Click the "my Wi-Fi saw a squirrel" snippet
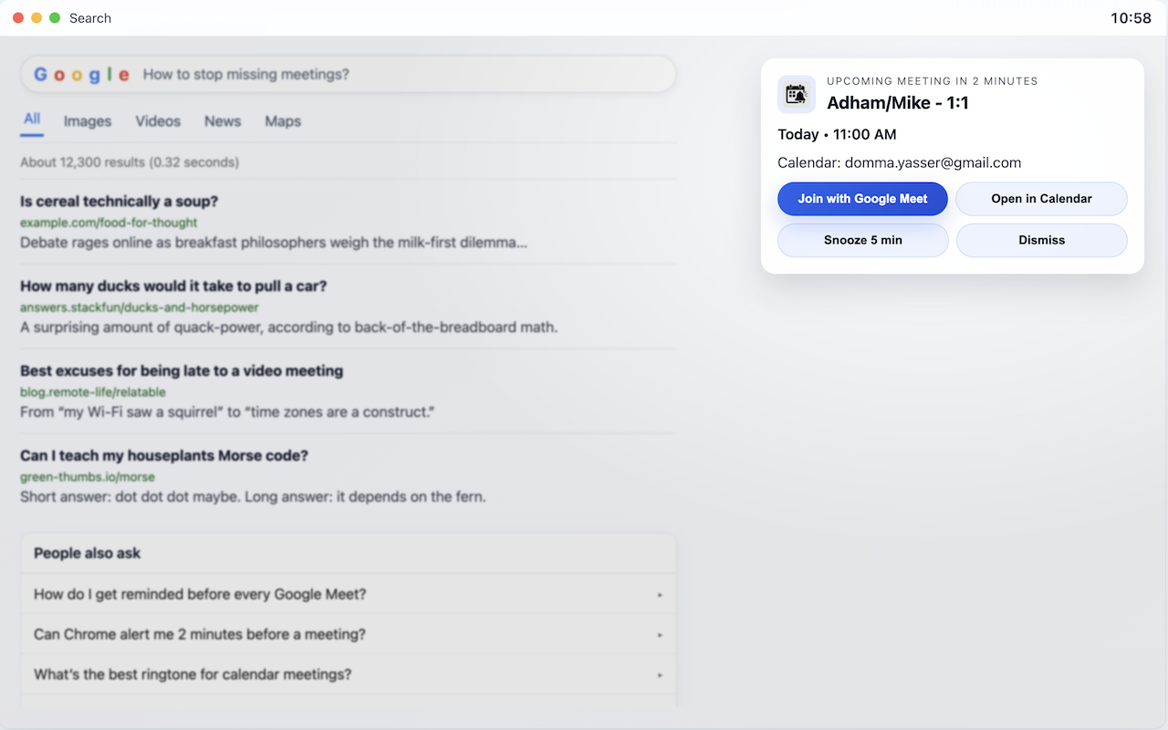 click(x=227, y=412)
